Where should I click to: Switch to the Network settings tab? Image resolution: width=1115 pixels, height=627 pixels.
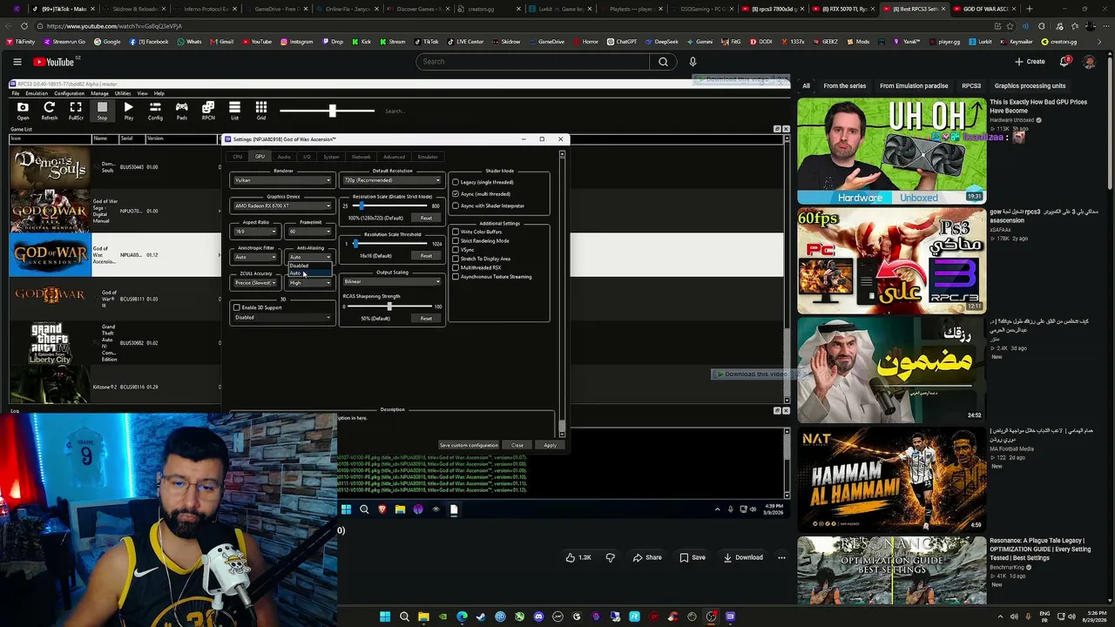pos(361,157)
